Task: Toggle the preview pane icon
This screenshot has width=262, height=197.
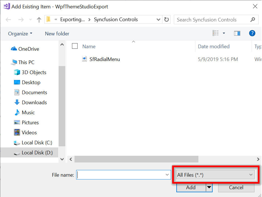Action: pos(237,33)
